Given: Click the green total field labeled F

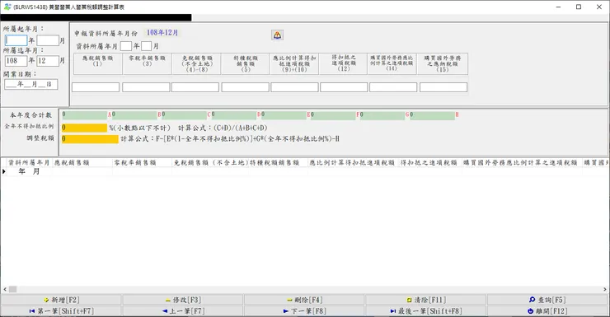Looking at the screenshot, I should [333, 115].
